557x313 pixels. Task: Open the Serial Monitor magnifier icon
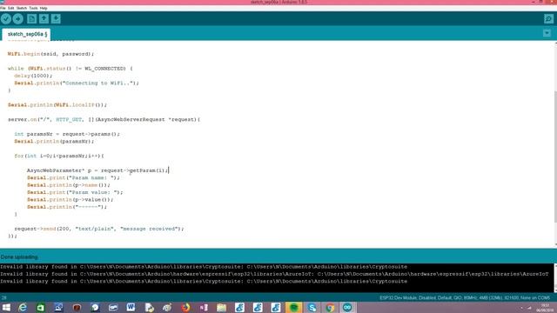pos(548,19)
